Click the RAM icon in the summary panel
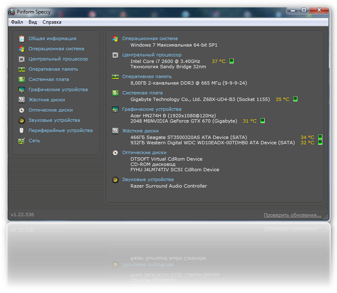 click(x=115, y=77)
